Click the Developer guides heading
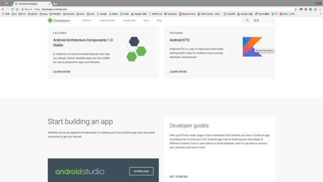 [189, 125]
